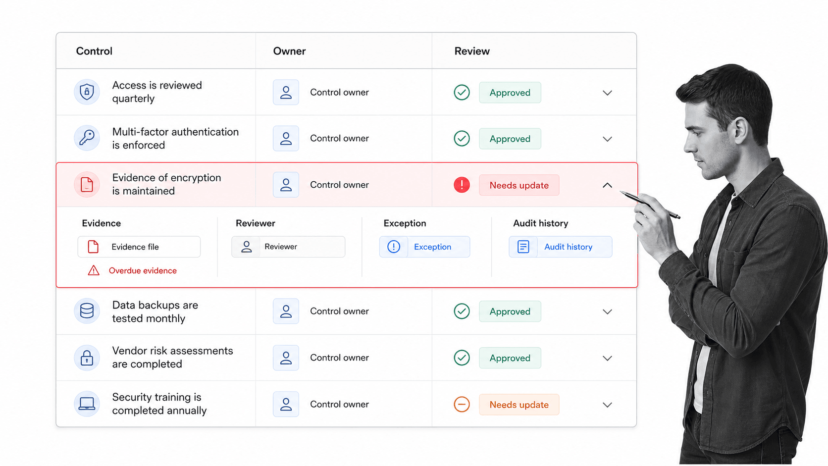Click 'Control owner' in Security training row
Image resolution: width=828 pixels, height=466 pixels.
(339, 404)
